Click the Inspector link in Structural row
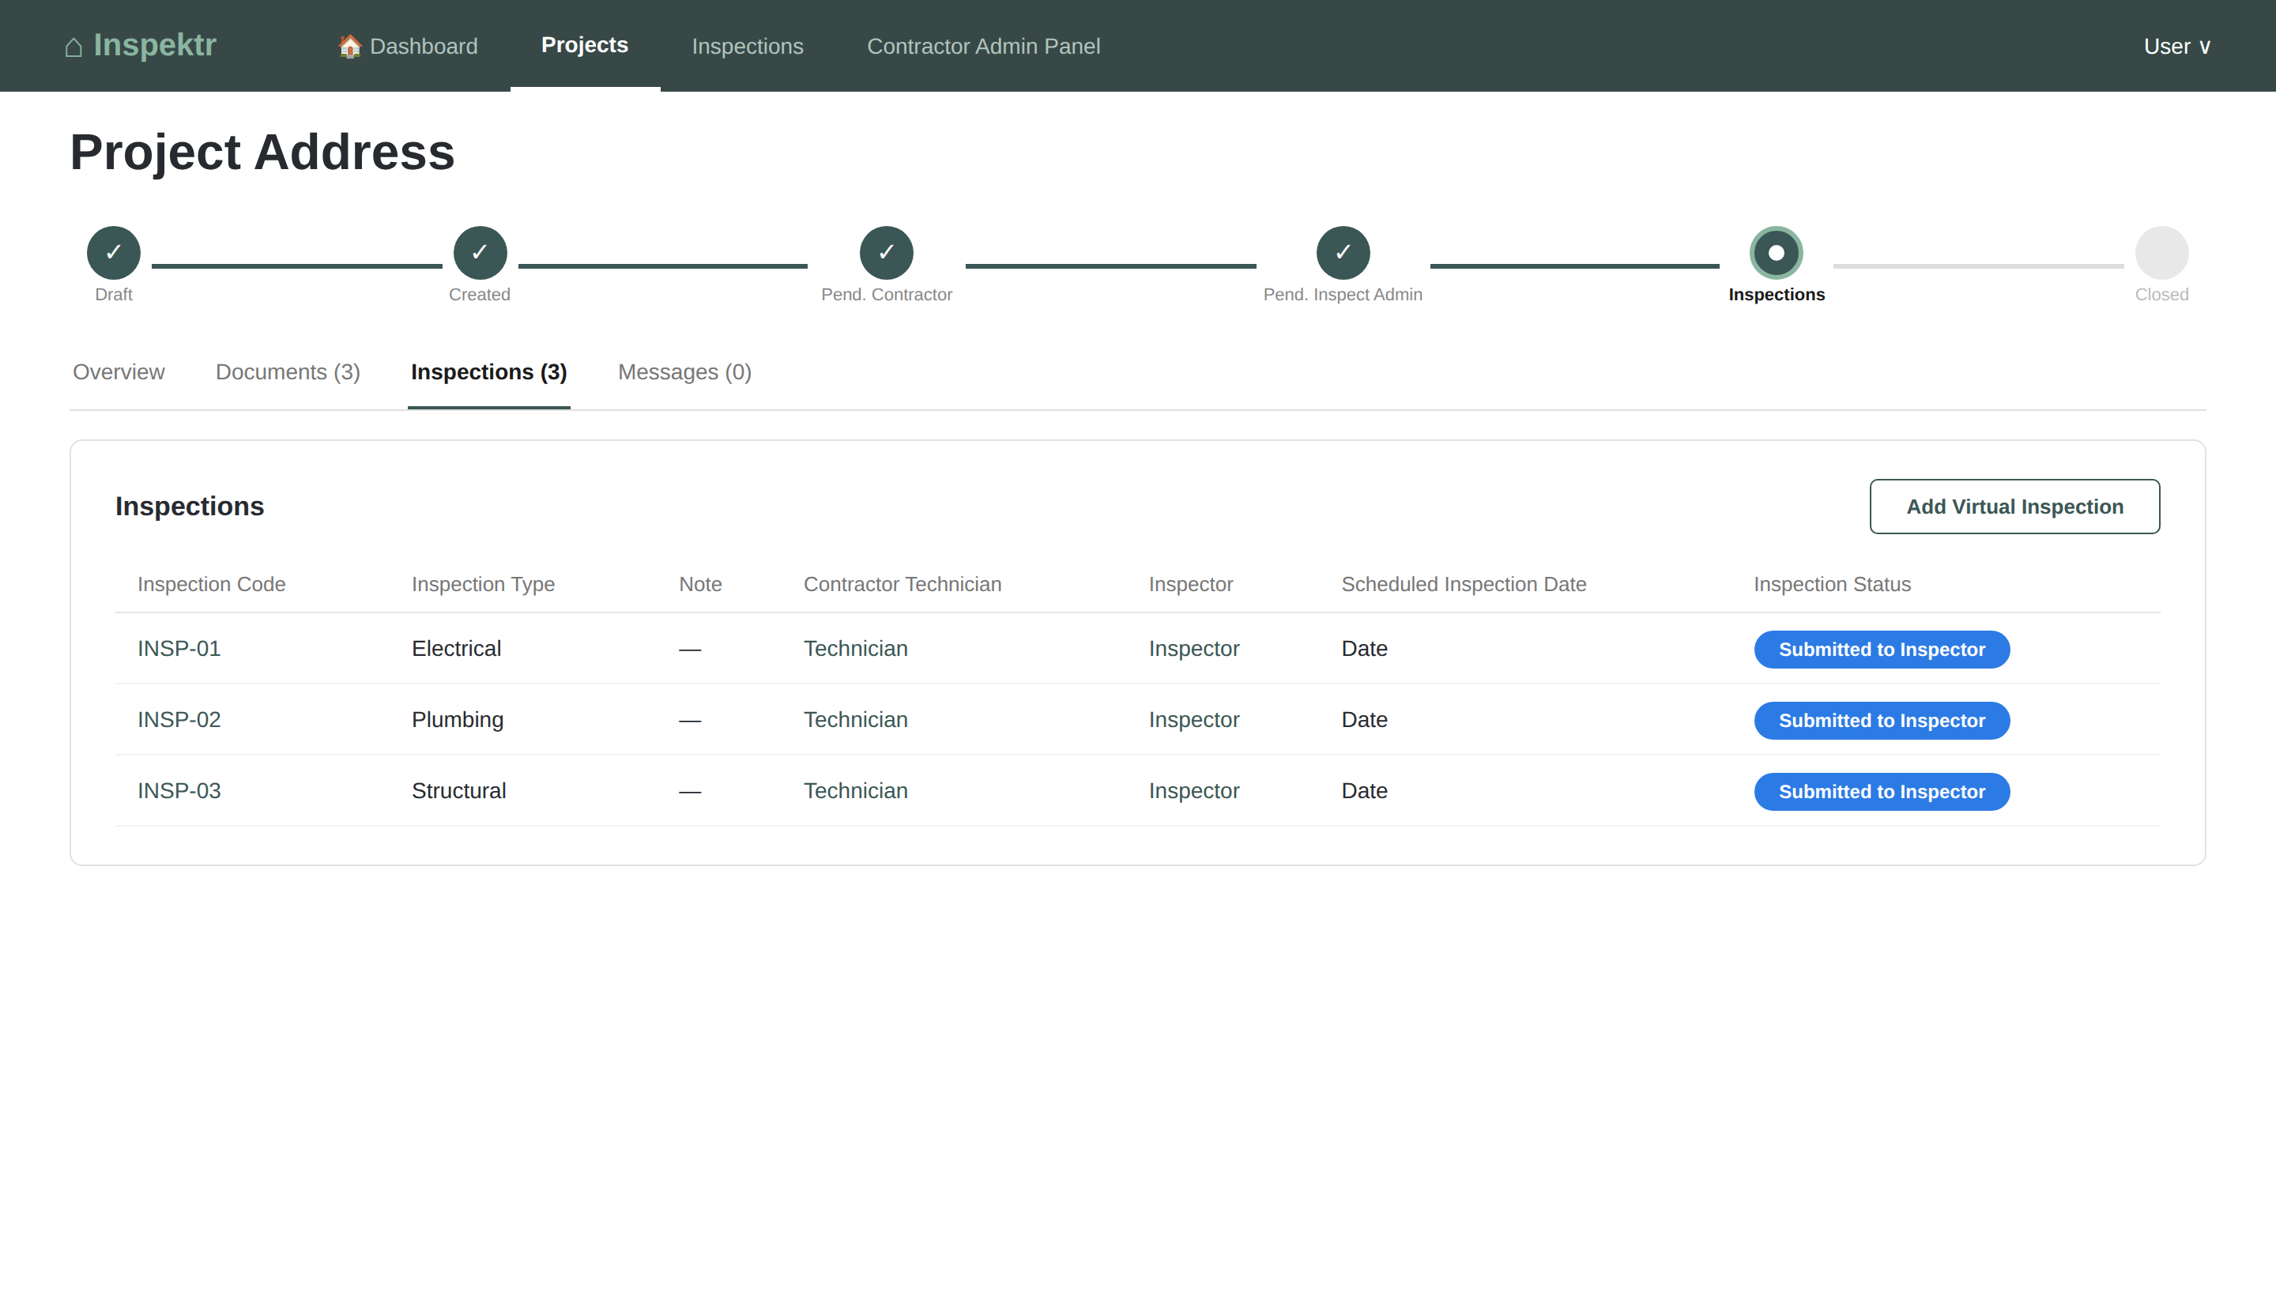This screenshot has height=1296, width=2276. point(1193,790)
